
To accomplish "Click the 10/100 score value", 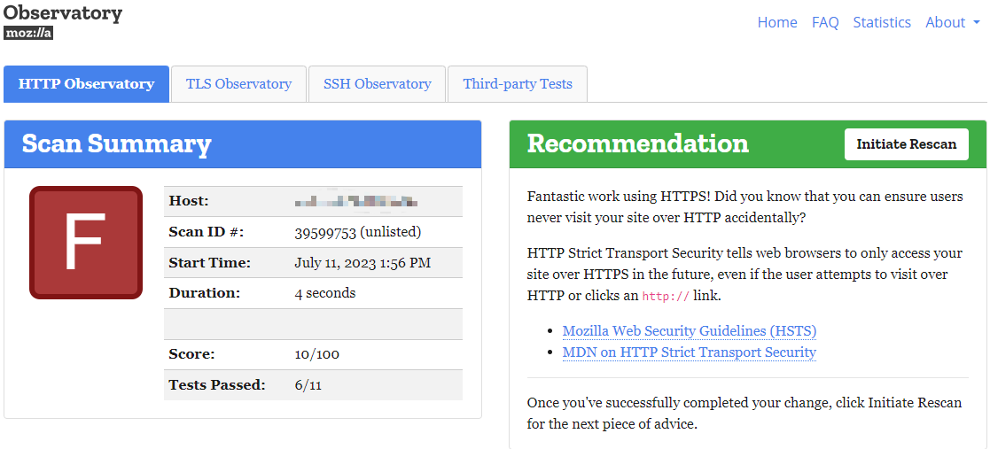I will tap(316, 354).
